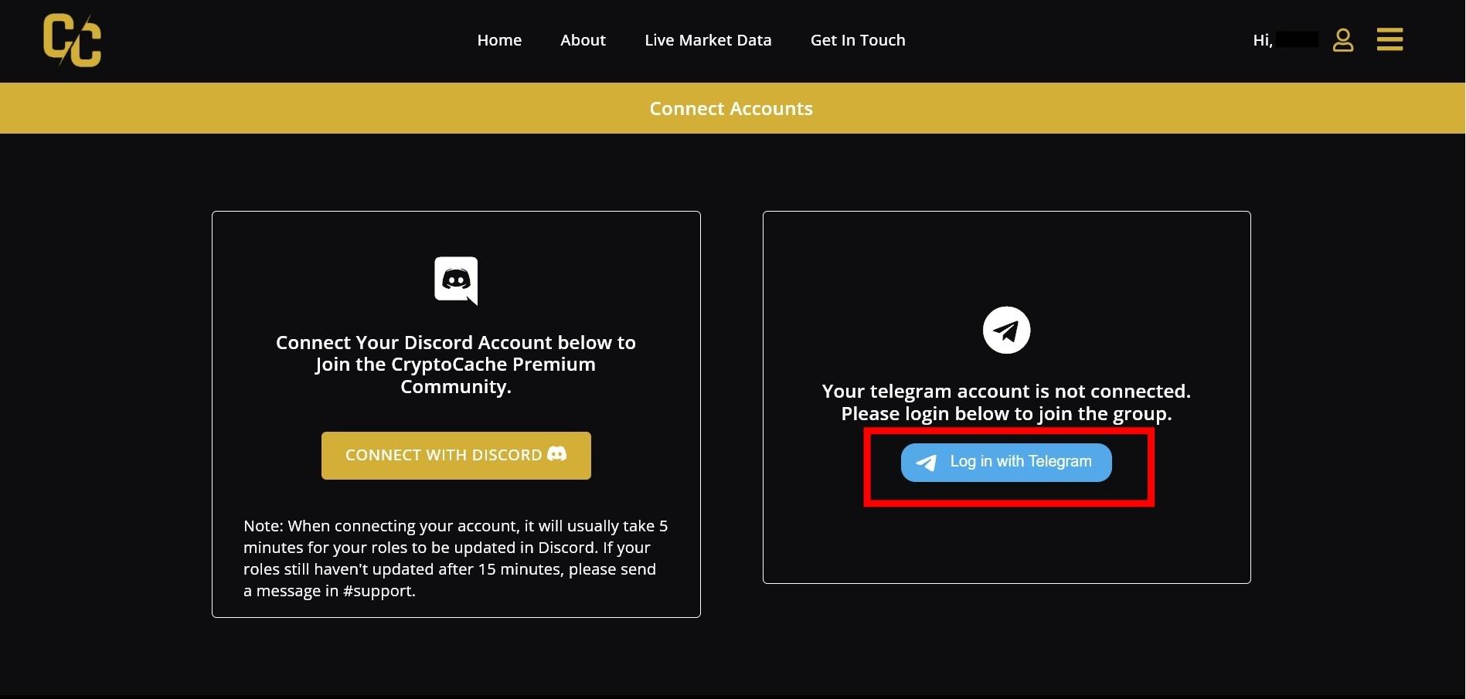The height and width of the screenshot is (699, 1466).
Task: Click the Connect With Discord button
Action: pos(455,455)
